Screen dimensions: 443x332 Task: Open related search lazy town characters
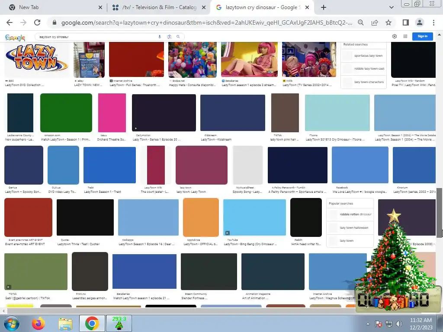coord(363,82)
